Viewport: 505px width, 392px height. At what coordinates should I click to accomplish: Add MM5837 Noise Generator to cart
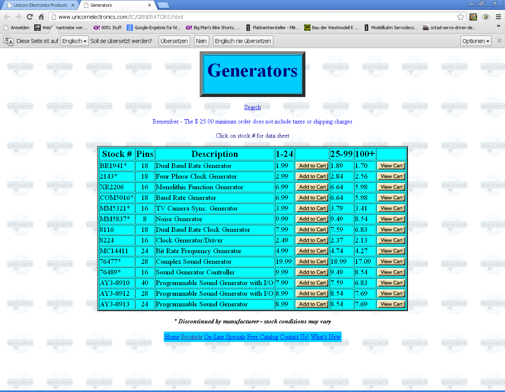click(x=312, y=219)
